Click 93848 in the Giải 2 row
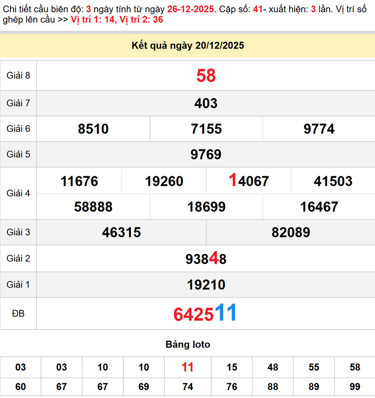 point(206,259)
